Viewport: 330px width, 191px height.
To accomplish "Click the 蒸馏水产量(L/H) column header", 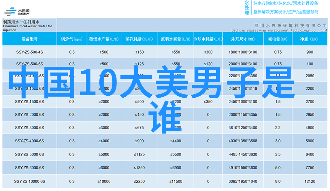I will tap(104, 39).
